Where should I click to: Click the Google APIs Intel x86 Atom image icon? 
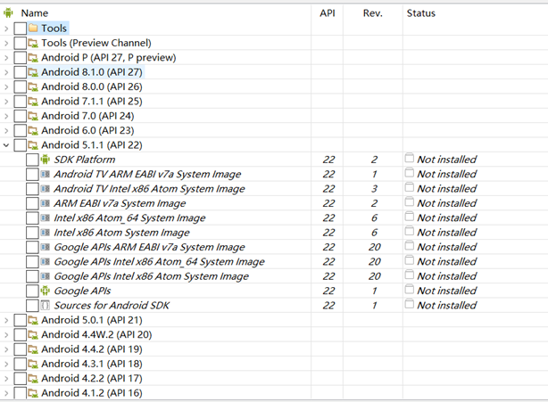pyautogui.click(x=46, y=276)
